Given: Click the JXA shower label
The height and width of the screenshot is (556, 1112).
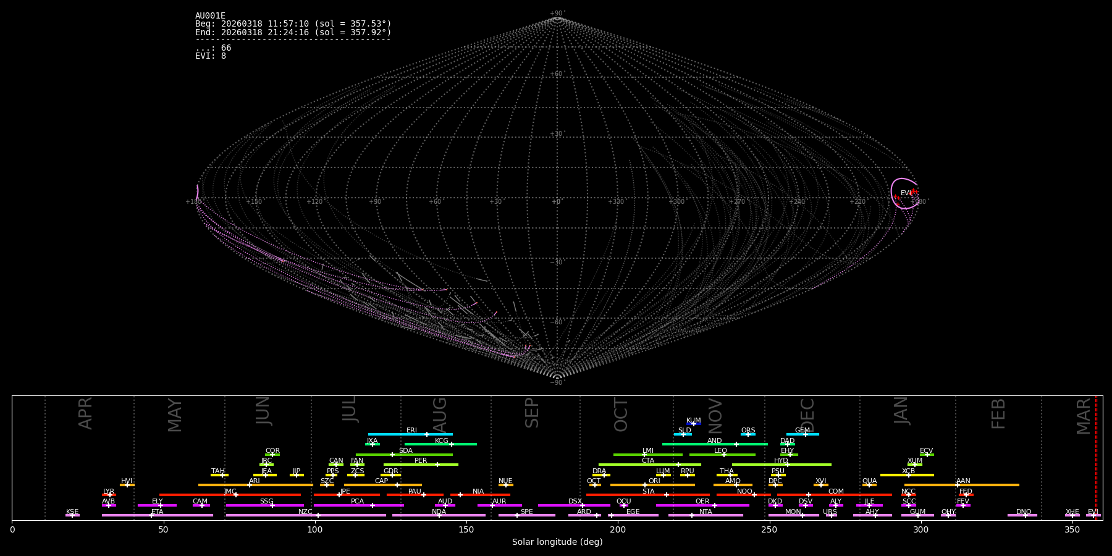Looking at the screenshot, I should point(372,441).
